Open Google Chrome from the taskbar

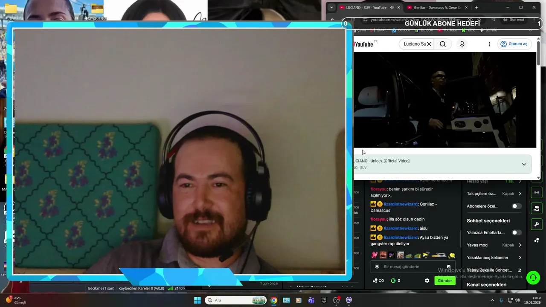tap(274, 300)
